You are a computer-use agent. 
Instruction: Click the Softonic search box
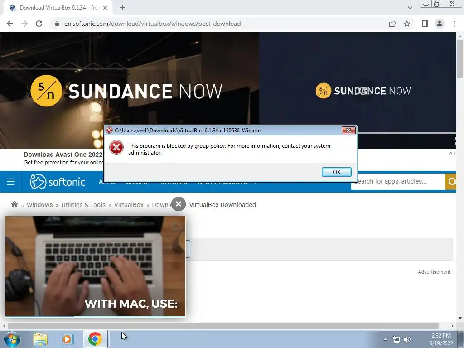point(398,181)
